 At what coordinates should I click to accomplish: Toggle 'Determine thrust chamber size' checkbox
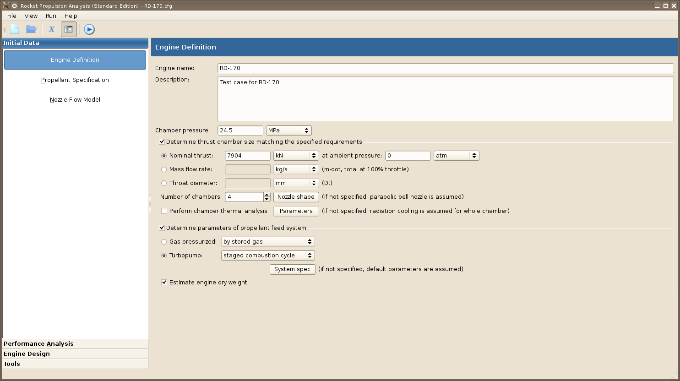point(162,142)
